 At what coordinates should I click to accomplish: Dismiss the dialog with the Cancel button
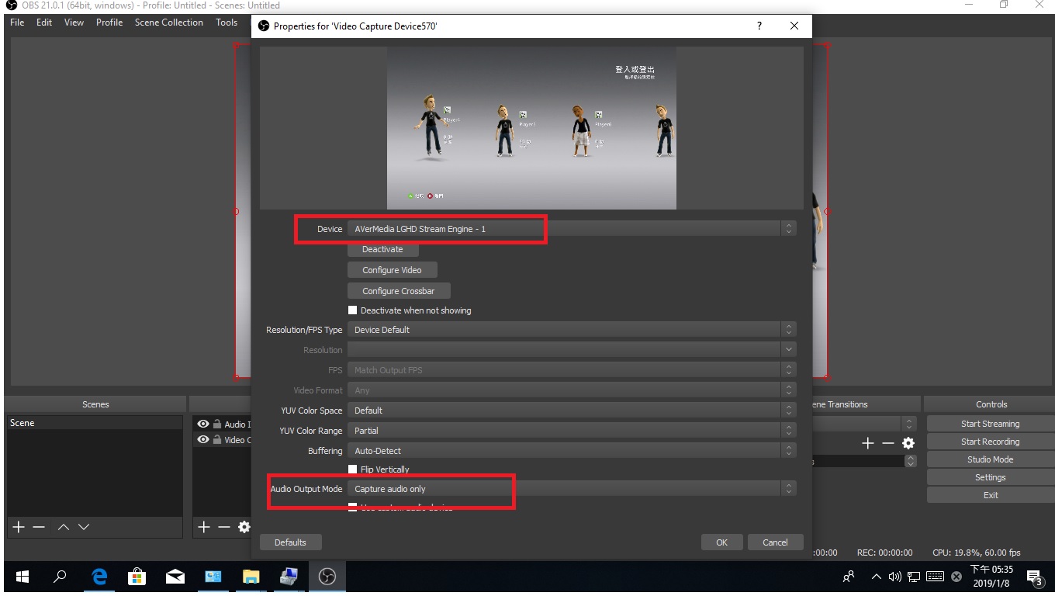point(775,542)
